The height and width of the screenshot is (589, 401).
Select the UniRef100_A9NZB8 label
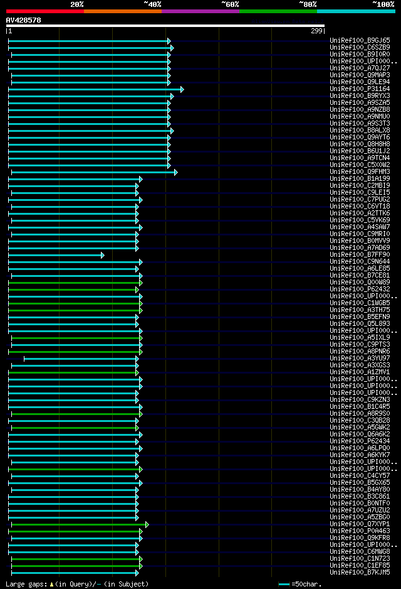pos(360,109)
